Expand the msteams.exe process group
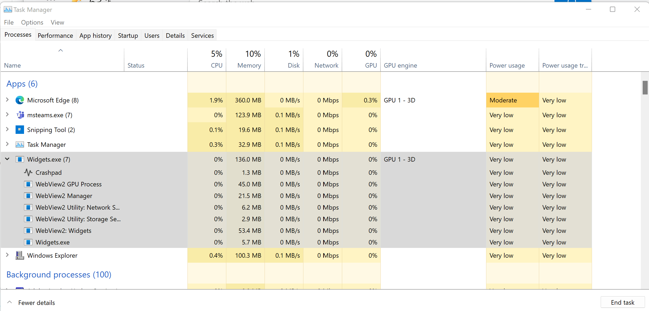Image resolution: width=649 pixels, height=311 pixels. [x=7, y=115]
